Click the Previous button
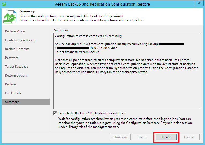Image resolution: width=205 pixels, height=145 pixels. (x=120, y=137)
